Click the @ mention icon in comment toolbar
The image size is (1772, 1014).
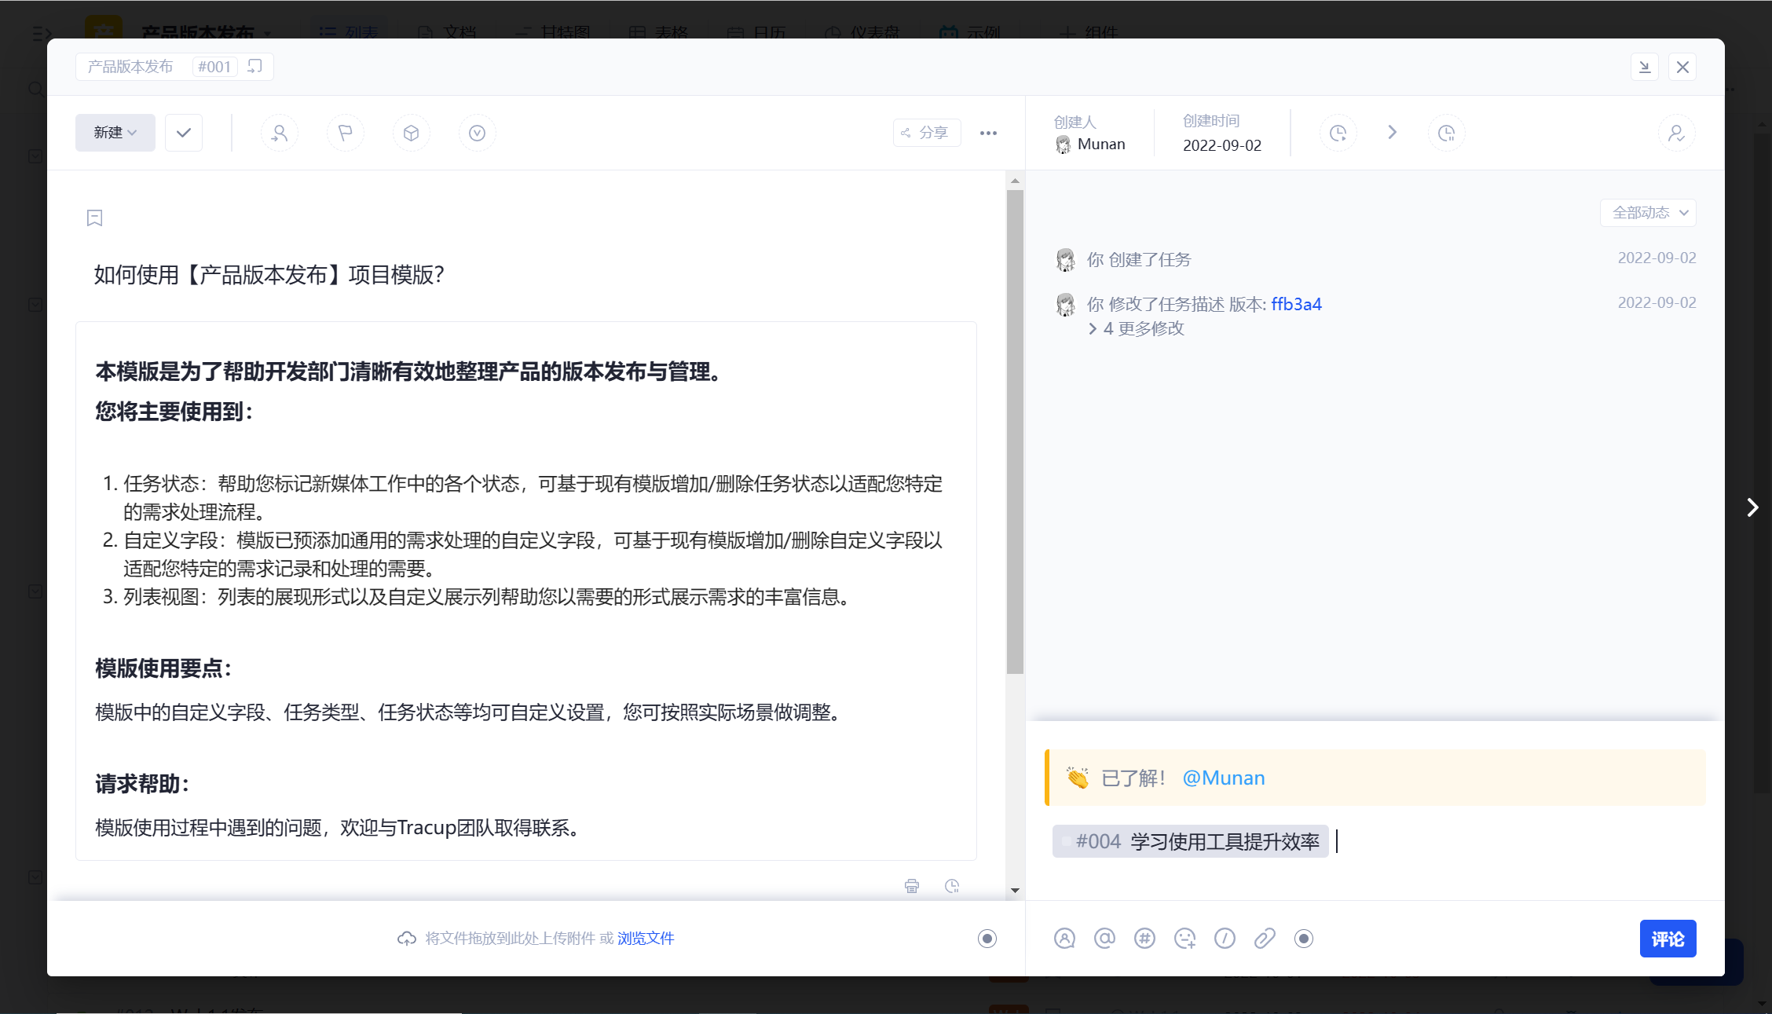coord(1104,938)
